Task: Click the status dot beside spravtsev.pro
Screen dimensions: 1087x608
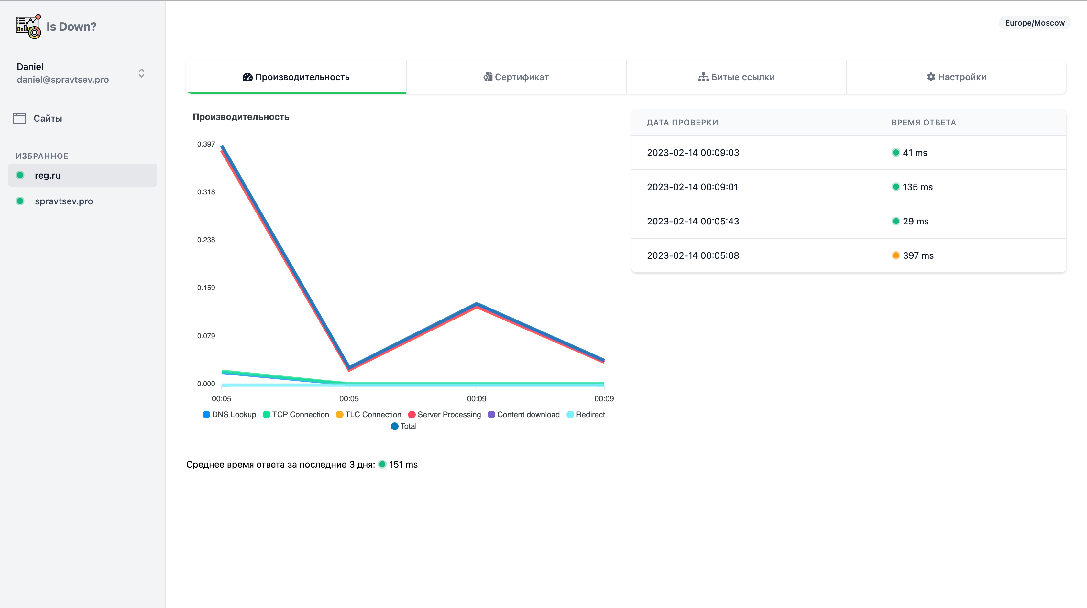Action: [x=20, y=201]
